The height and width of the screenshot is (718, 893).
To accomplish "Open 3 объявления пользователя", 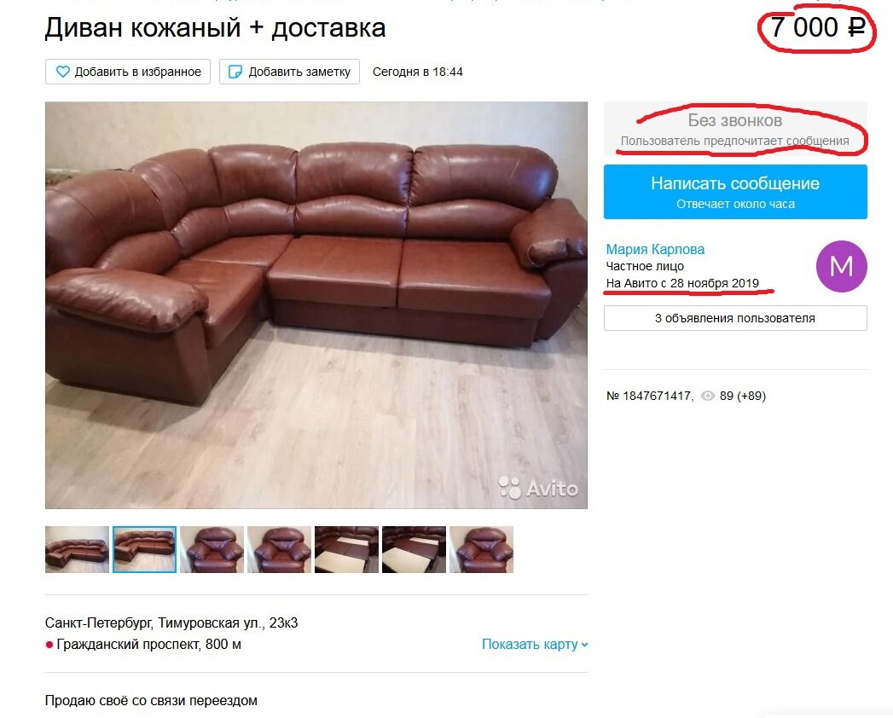I will [735, 318].
